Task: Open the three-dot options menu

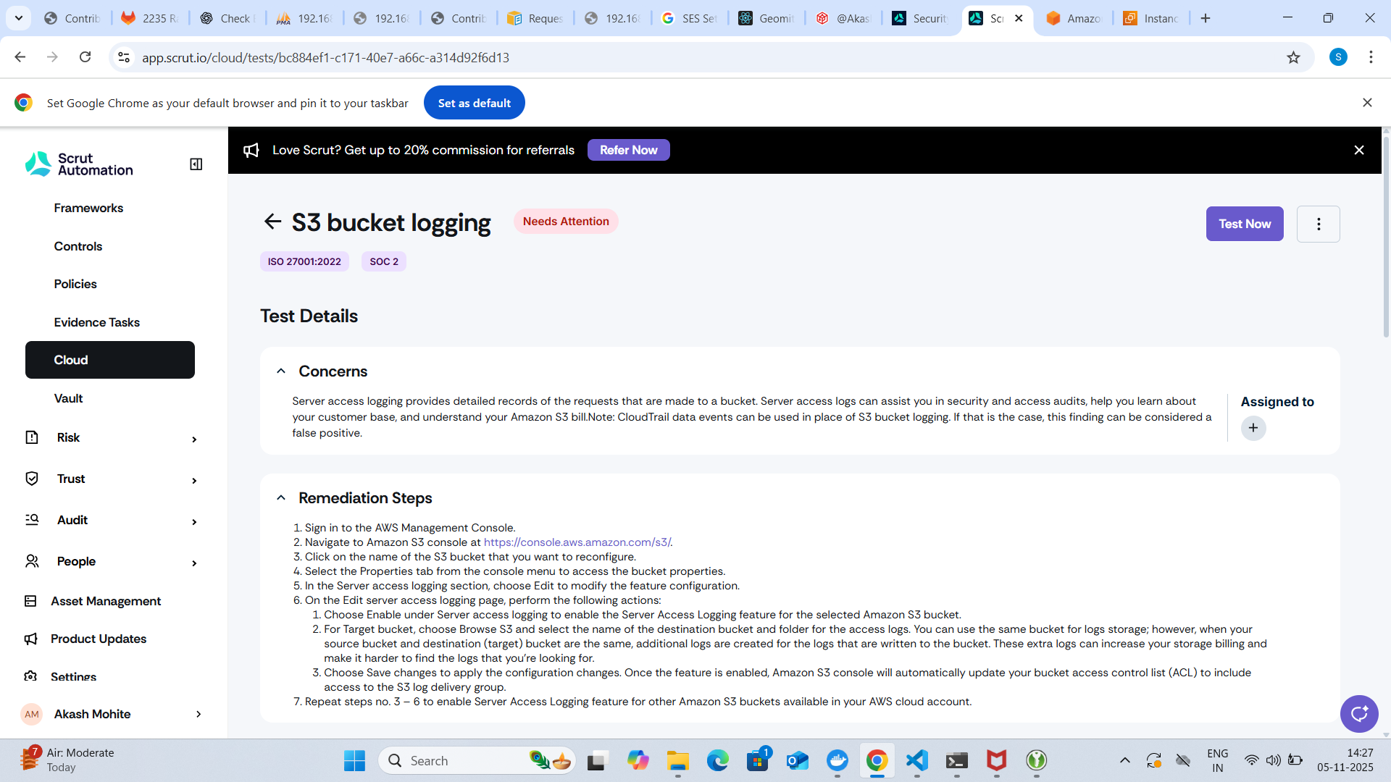Action: [1318, 224]
